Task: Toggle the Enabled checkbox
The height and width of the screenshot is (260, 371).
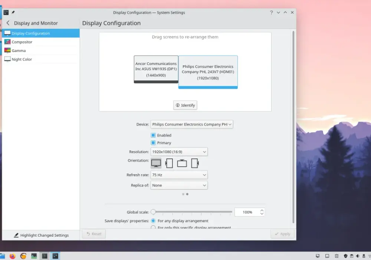Action: click(x=153, y=135)
